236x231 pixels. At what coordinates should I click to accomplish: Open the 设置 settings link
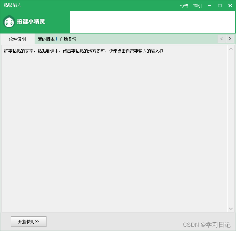tap(184, 6)
